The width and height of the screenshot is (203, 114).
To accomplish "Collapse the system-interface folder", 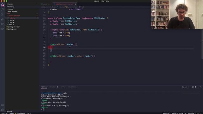I will (14, 16).
